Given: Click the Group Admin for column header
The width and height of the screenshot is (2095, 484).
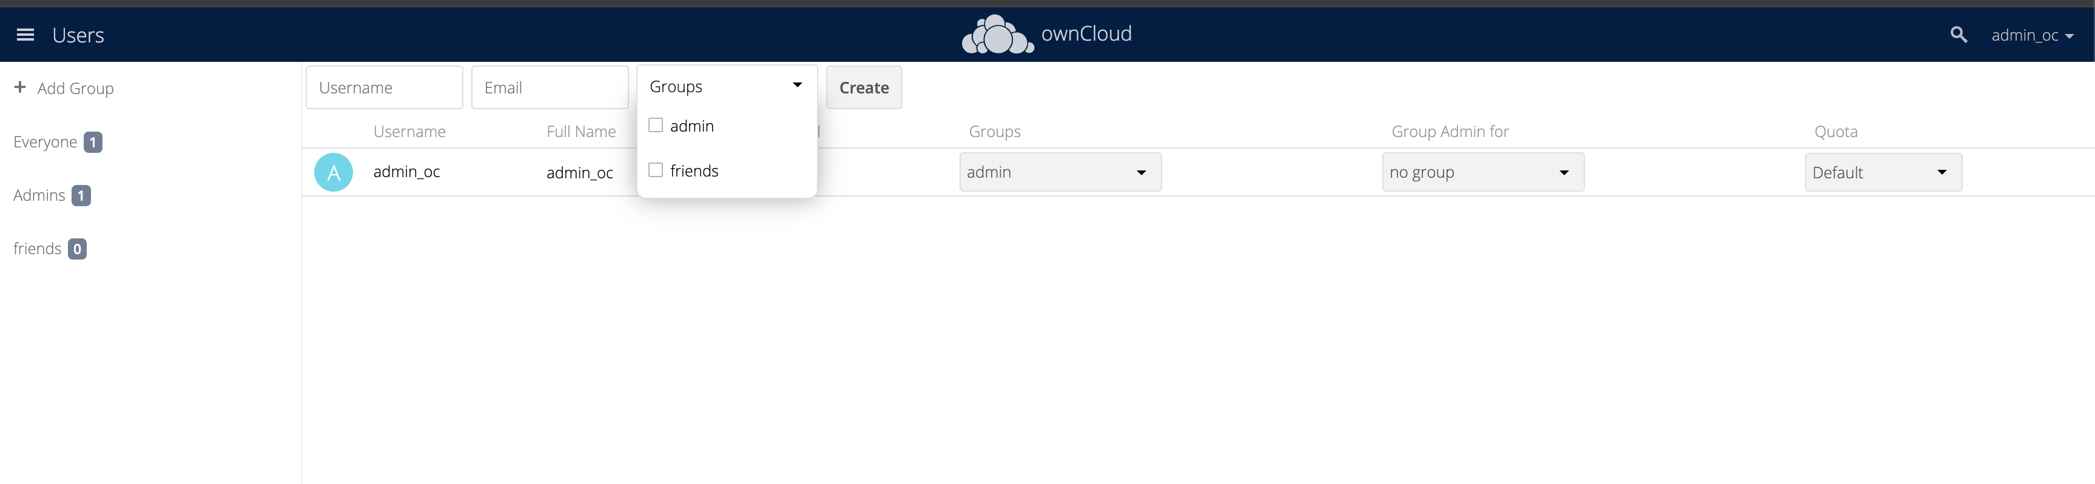Looking at the screenshot, I should pyautogui.click(x=1449, y=131).
